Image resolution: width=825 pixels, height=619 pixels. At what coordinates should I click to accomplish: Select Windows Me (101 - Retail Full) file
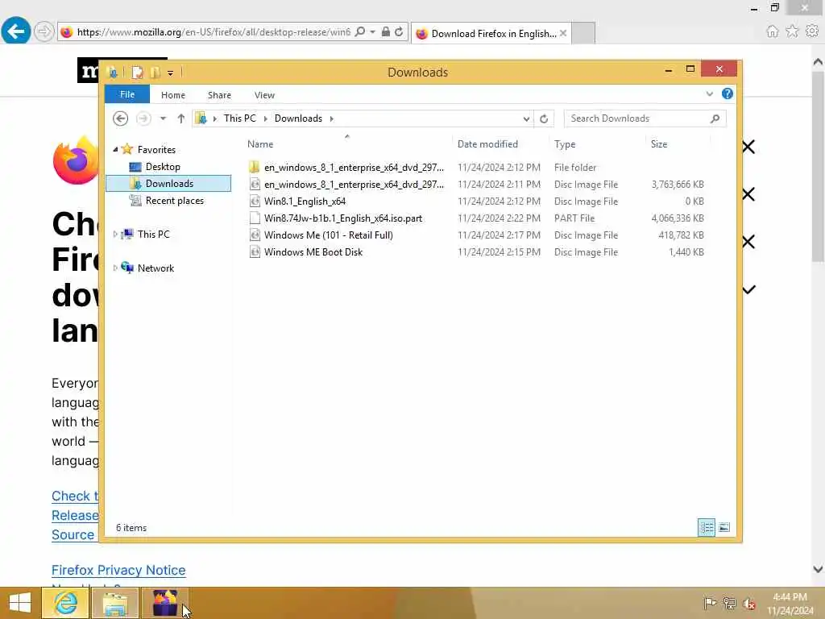[x=329, y=235]
